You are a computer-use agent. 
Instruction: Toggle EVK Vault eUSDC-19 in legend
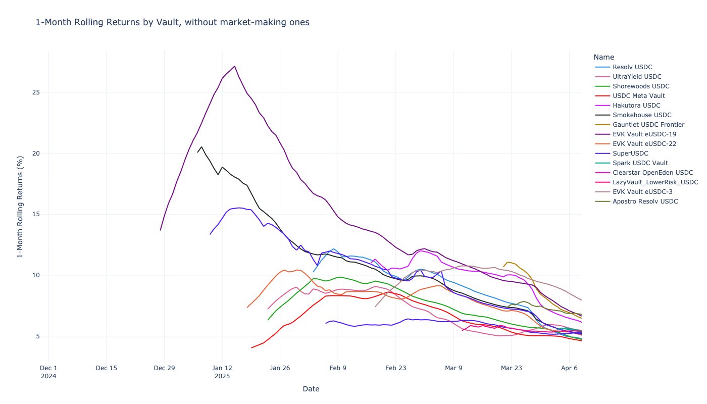[644, 134]
